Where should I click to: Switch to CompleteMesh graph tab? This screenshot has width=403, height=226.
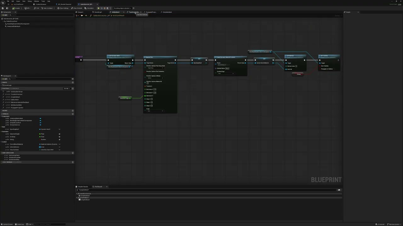[167, 12]
